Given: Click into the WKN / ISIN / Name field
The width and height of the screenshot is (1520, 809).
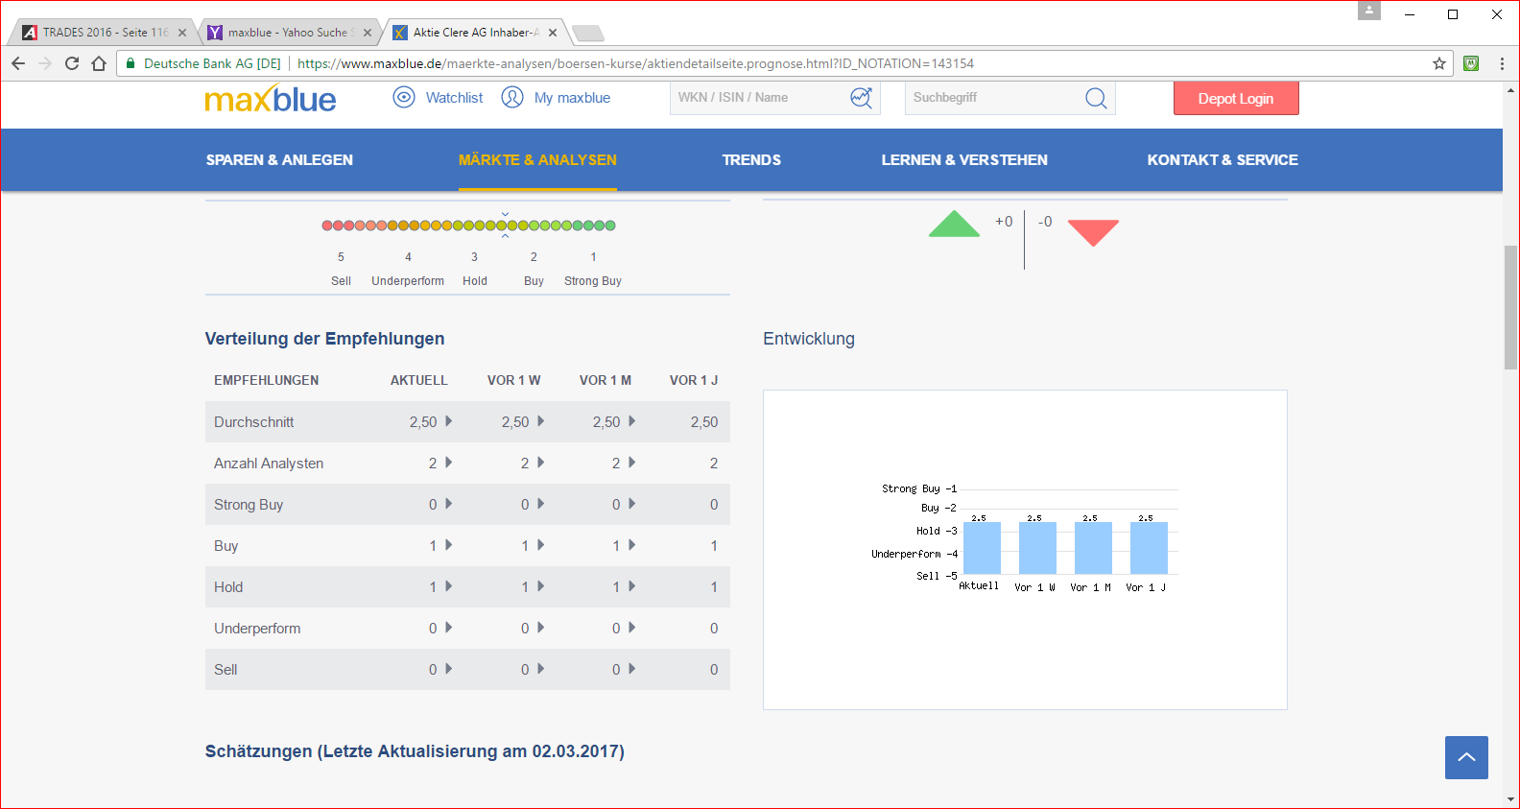Looking at the screenshot, I should tap(758, 98).
